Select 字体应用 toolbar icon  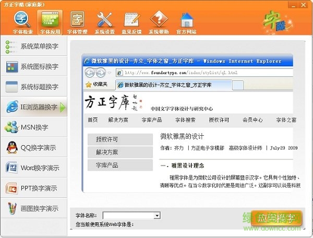coord(50,22)
